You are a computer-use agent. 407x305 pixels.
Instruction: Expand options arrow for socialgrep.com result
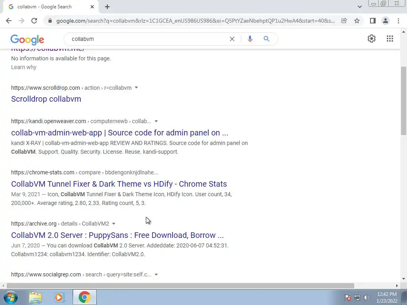point(156,274)
